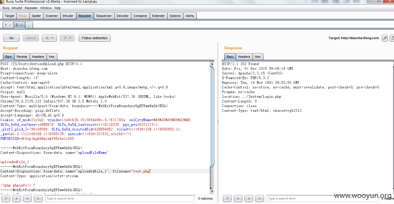This screenshot has height=204, width=394.
Task: Click the request pane vertical scrollbar
Action: tap(212, 117)
